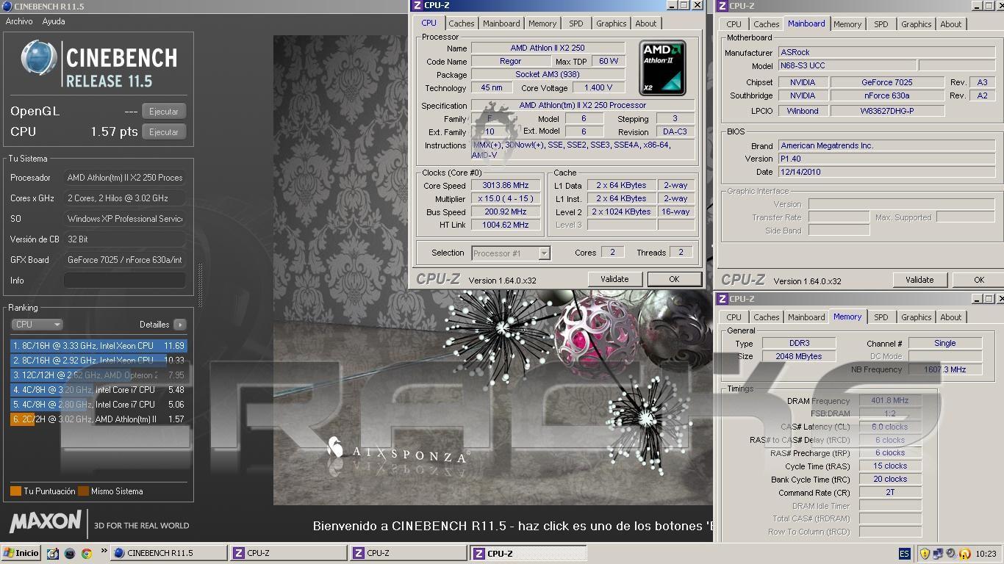This screenshot has width=1004, height=564.
Task: Click the ES language indicator
Action: 904,554
